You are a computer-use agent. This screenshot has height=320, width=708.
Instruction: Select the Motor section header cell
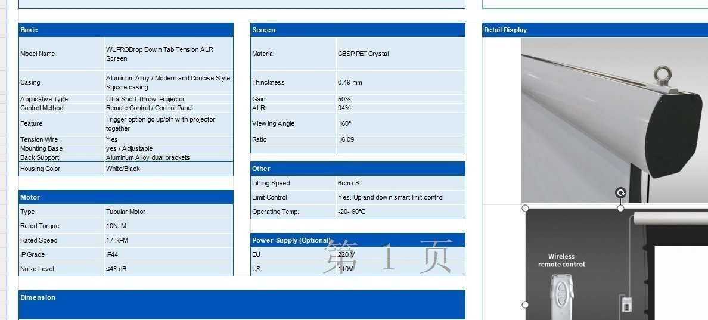(126, 197)
